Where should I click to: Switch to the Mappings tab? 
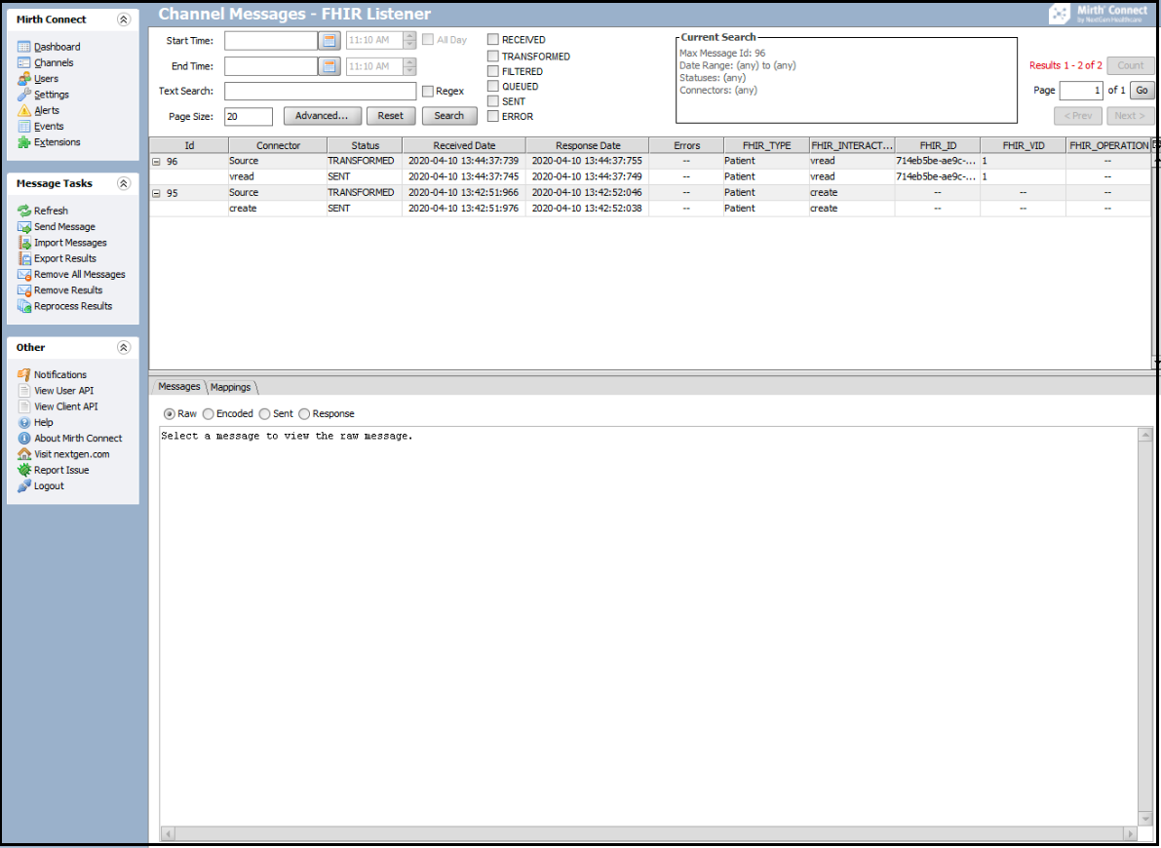point(230,387)
